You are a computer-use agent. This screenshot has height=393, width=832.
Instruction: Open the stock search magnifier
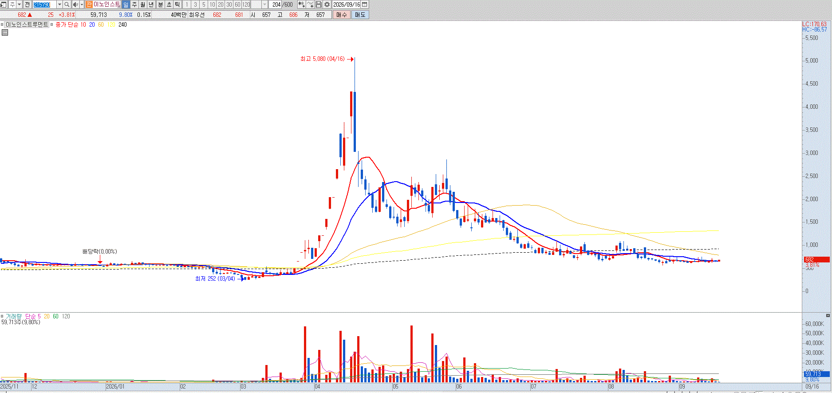[67, 4]
